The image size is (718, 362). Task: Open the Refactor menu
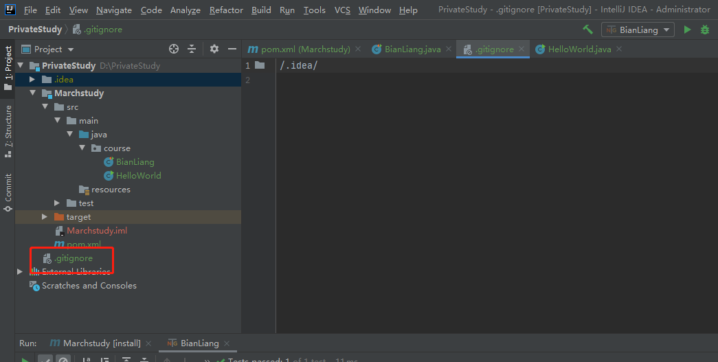(x=226, y=10)
